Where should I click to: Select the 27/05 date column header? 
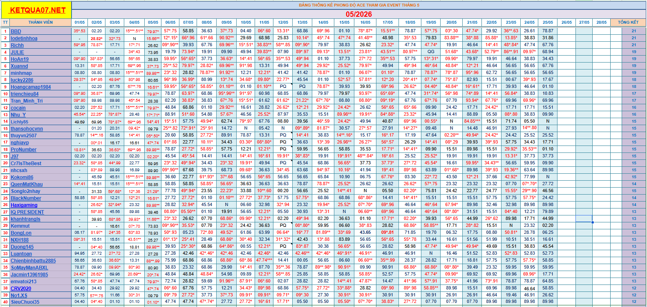pyautogui.click(x=584, y=22)
